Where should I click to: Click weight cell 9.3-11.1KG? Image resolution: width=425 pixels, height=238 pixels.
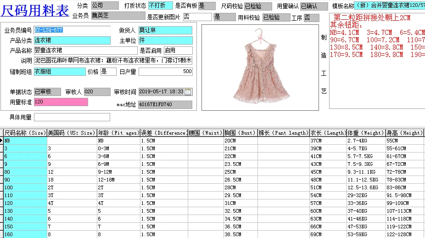(x=366, y=172)
